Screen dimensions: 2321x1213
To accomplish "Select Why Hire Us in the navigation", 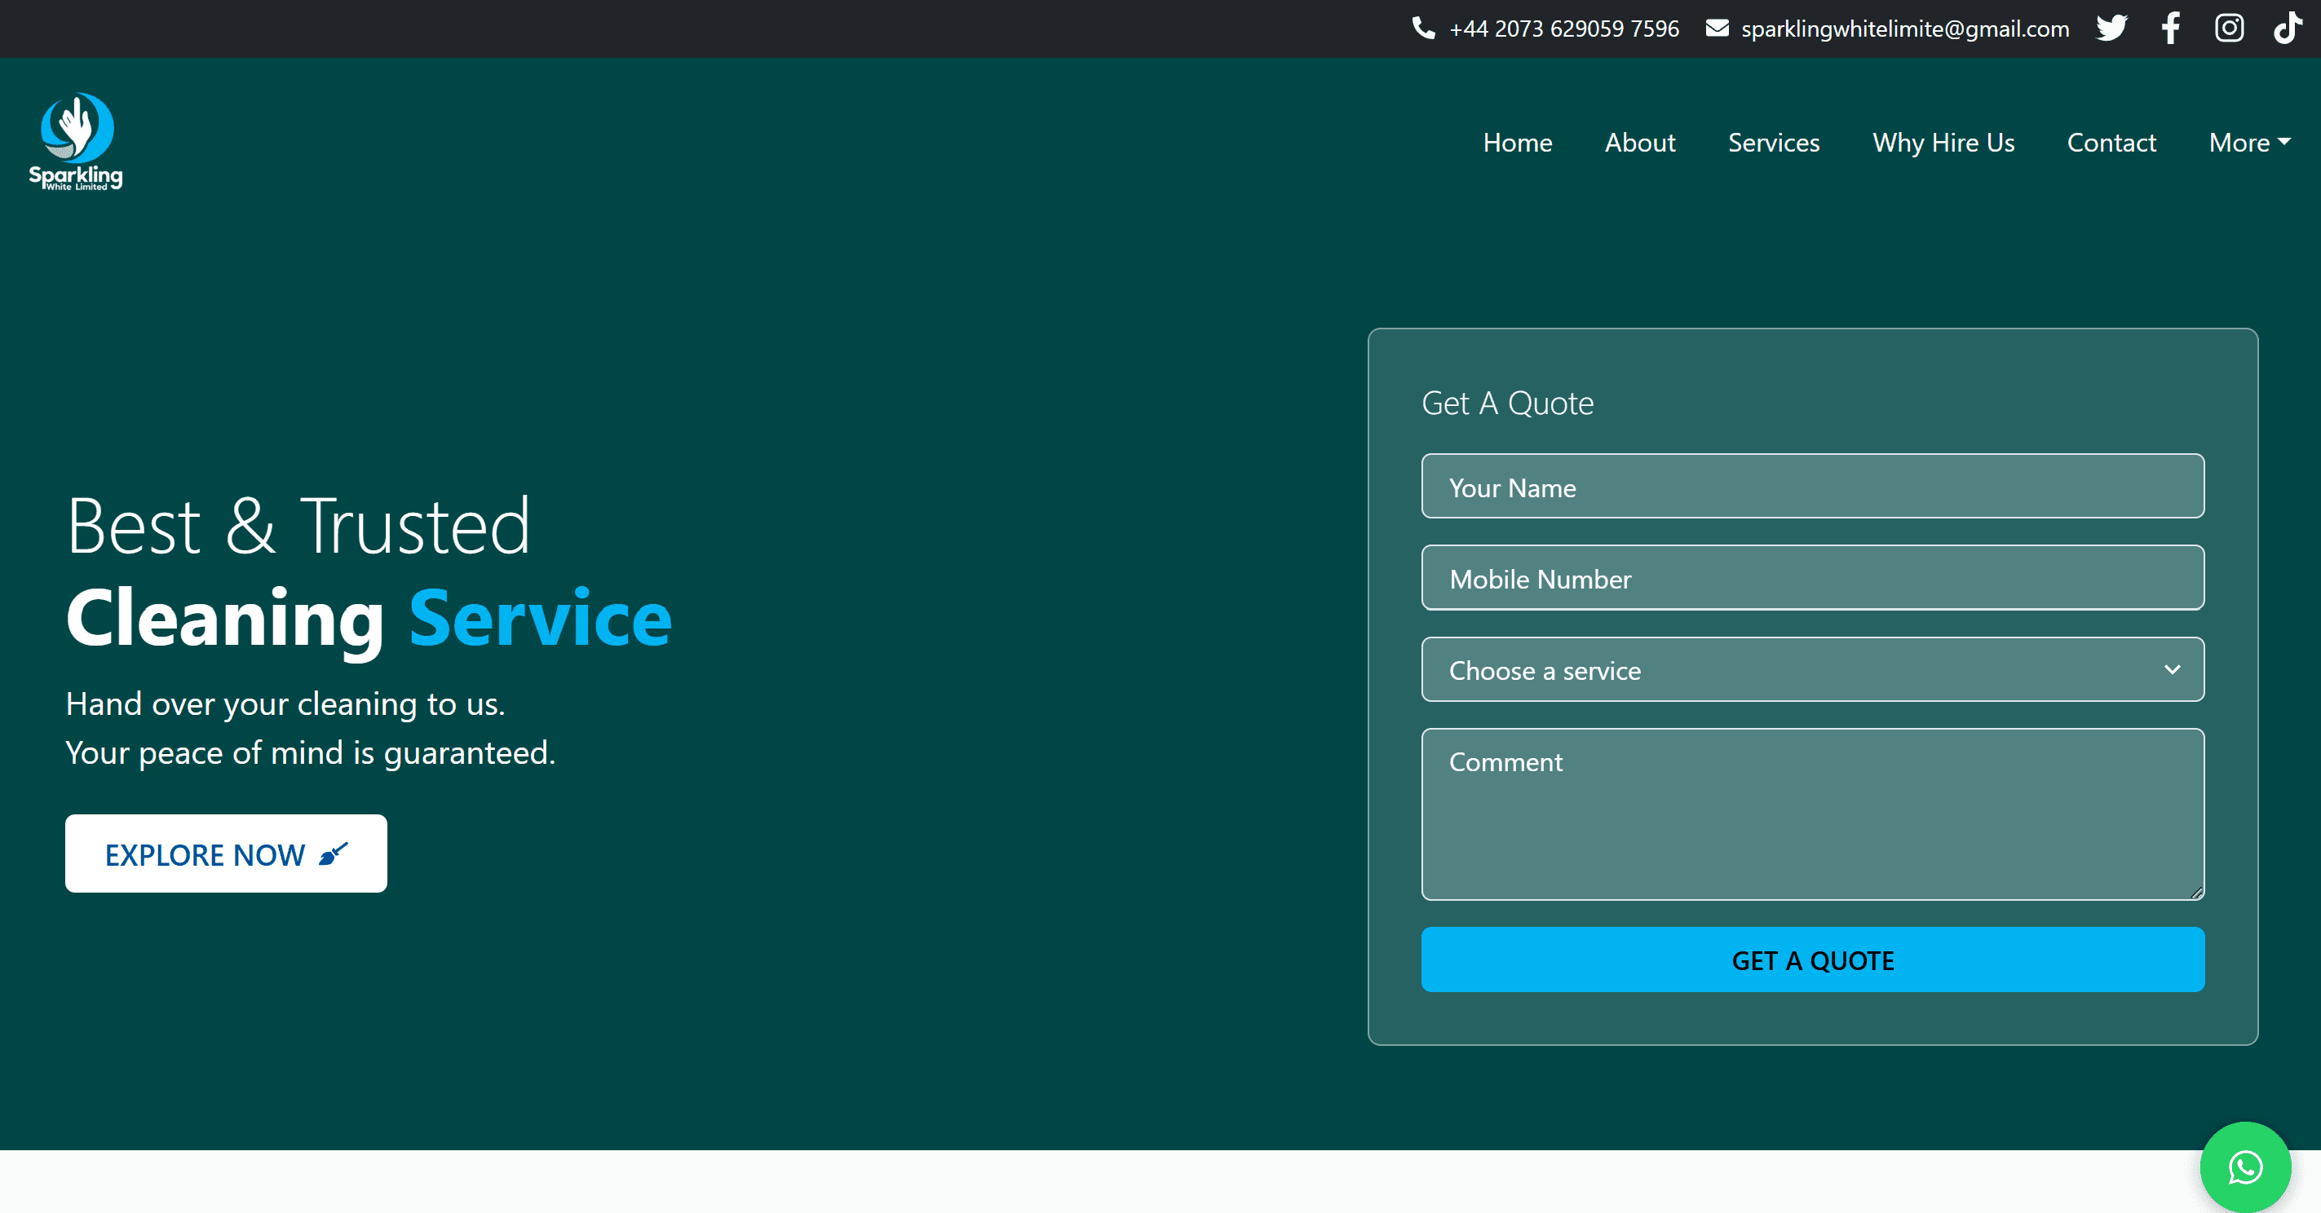I will tap(1943, 143).
